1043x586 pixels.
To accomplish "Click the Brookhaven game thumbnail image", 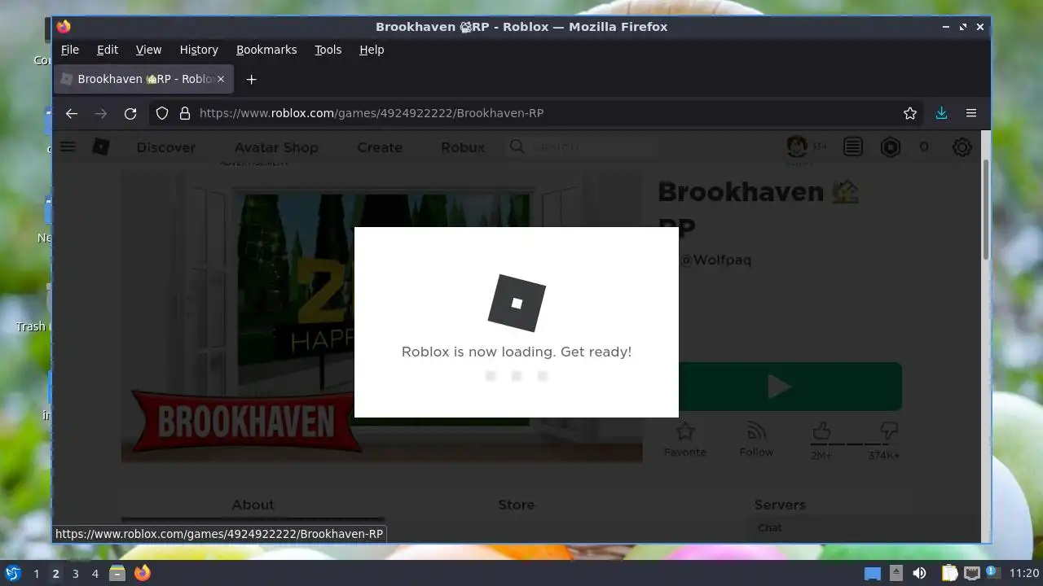I will (382, 316).
